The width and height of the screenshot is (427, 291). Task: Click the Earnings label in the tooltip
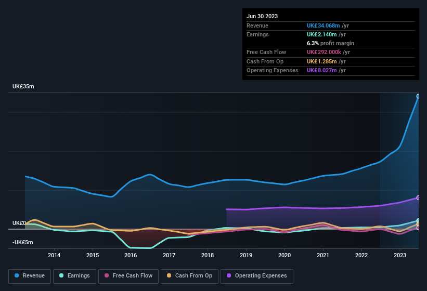[257, 34]
